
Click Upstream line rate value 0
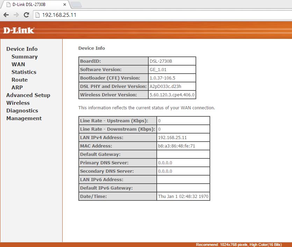click(x=159, y=121)
